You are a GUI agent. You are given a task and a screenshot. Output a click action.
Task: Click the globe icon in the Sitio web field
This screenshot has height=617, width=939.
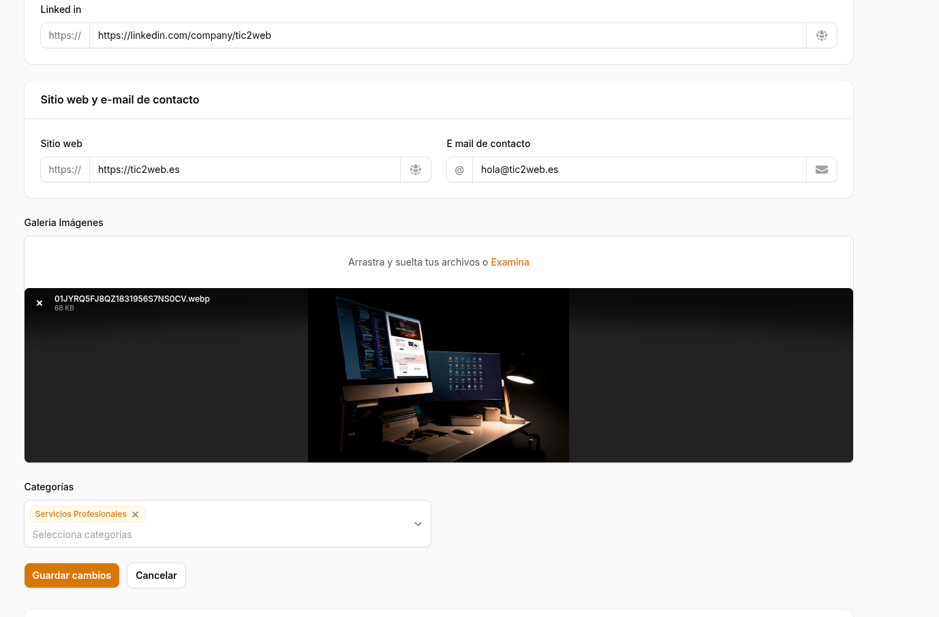tap(416, 169)
